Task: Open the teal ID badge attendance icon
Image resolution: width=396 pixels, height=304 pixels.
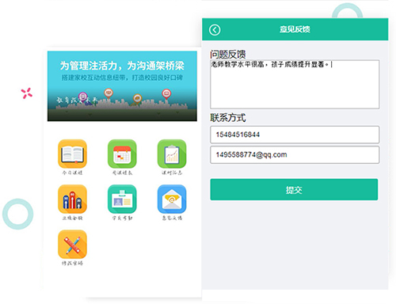Action: click(122, 199)
